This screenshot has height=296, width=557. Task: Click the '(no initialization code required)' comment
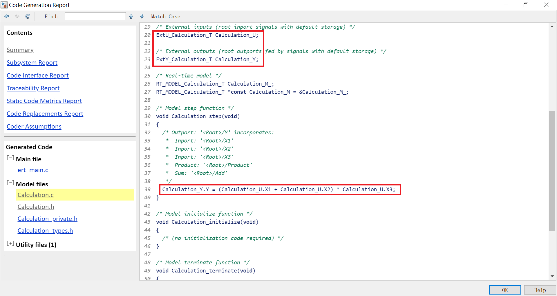tap(223, 238)
